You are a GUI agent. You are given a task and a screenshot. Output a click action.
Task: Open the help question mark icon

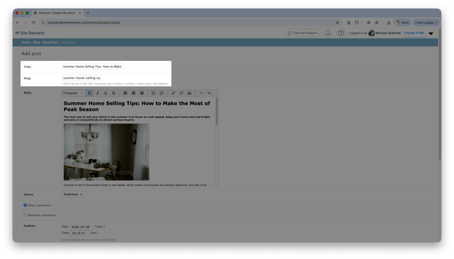pyautogui.click(x=341, y=33)
